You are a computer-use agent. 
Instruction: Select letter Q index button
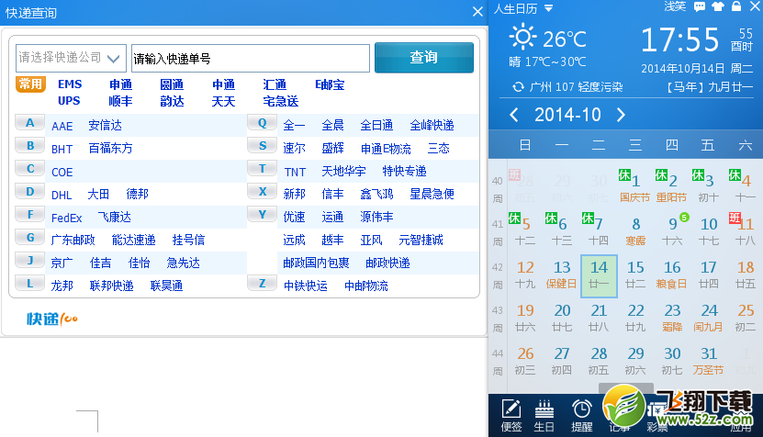263,123
